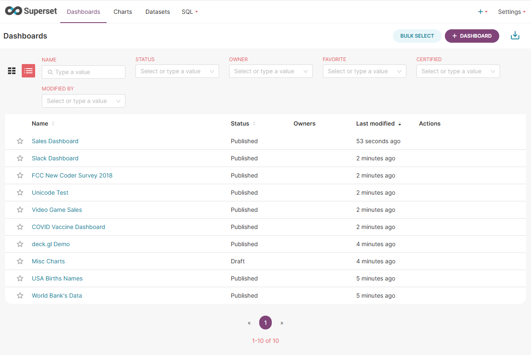Sort by Status column arrows
This screenshot has height=355, width=531.
(254, 124)
